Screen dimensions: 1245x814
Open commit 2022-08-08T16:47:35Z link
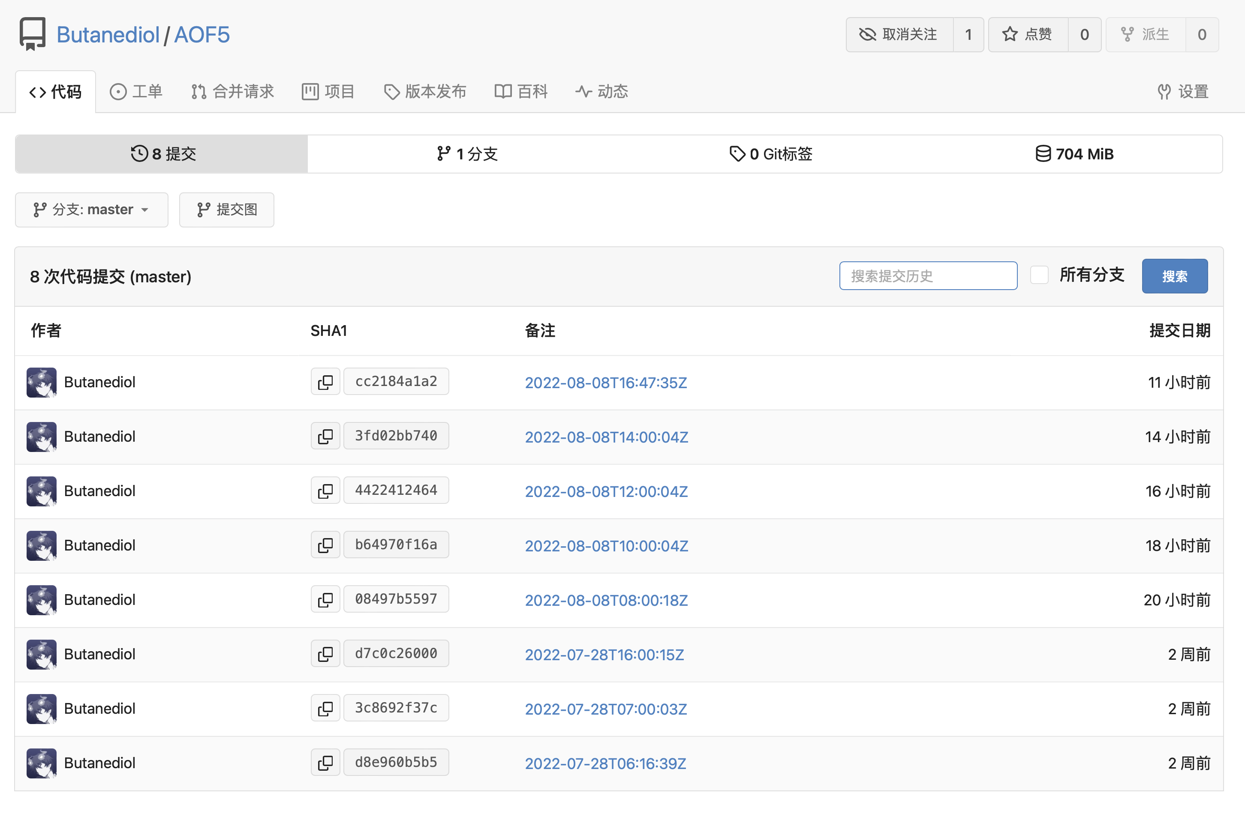tap(605, 383)
